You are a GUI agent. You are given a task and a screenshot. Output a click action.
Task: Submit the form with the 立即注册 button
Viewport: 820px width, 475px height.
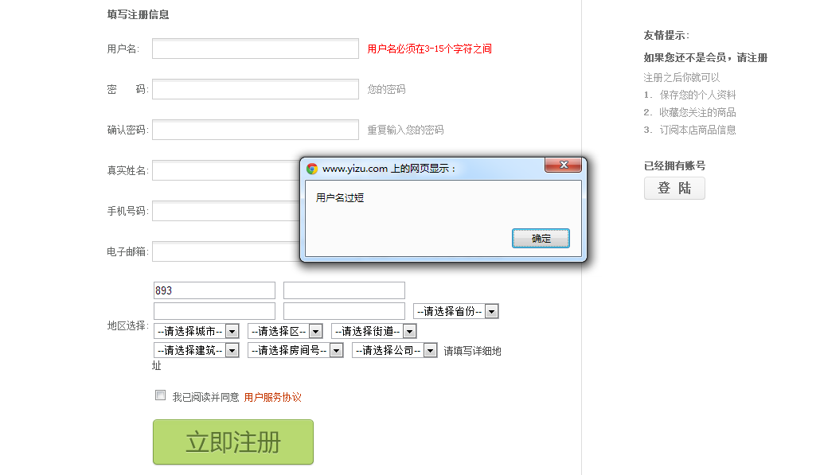tap(233, 442)
